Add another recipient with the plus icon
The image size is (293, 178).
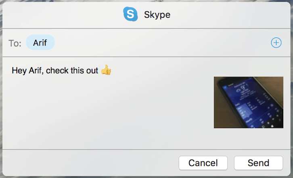point(276,43)
